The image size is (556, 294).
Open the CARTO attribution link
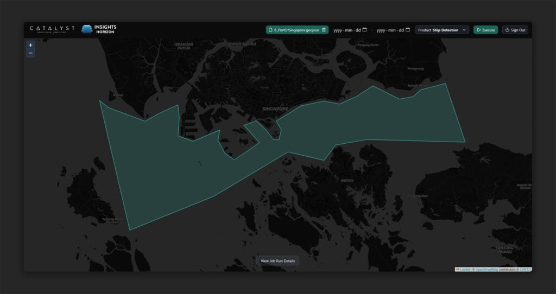526,270
